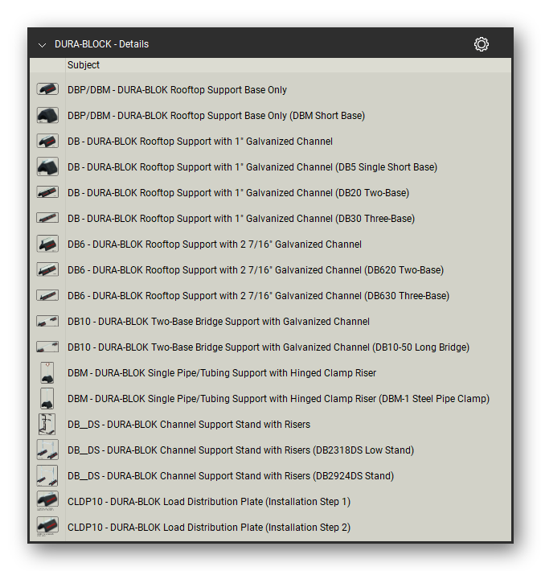Viewport: 541px width, 571px height.
Task: Click thumbnail icon for DB10-50 Long Bridge
Action: tap(47, 347)
